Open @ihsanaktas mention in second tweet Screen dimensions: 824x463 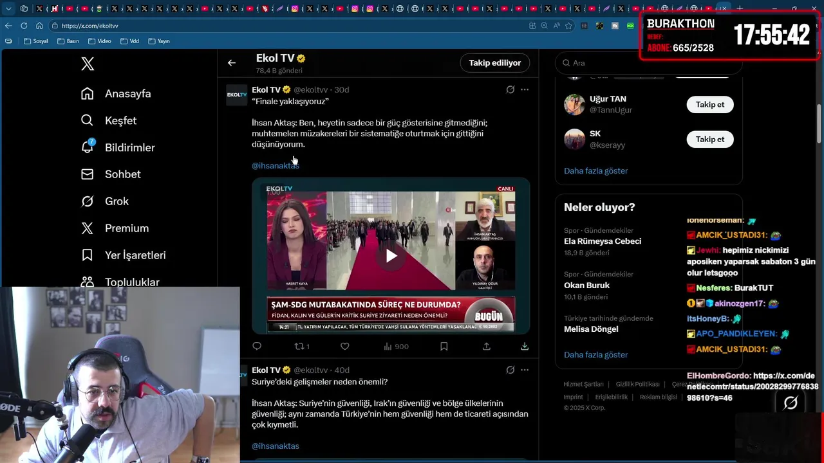pyautogui.click(x=276, y=446)
